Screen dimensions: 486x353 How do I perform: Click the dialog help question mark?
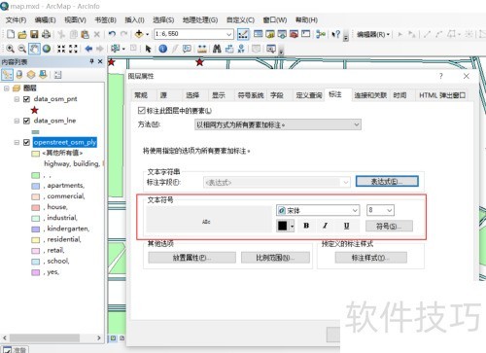[441, 76]
